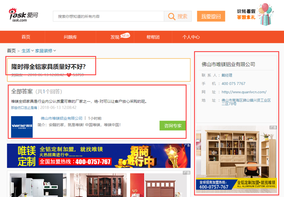The image size is (284, 197).
Task: Click the 全球招商加盟热线 400-0757-767 sidebar label
Action: (x=214, y=185)
